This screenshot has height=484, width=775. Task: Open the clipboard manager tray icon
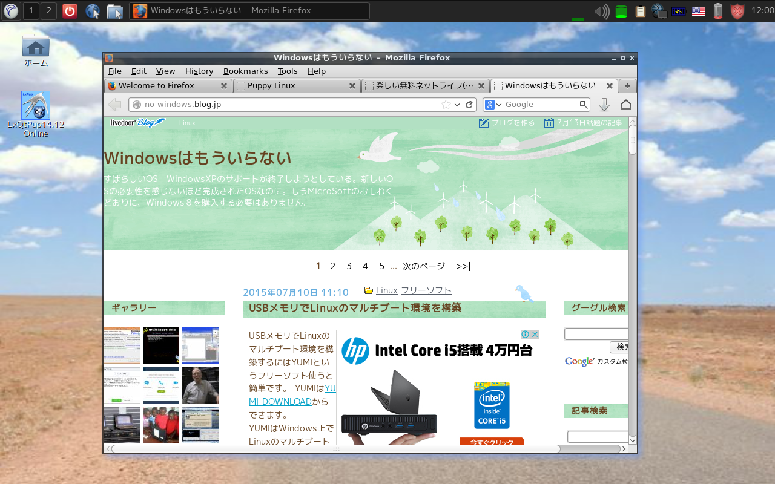pyautogui.click(x=640, y=11)
